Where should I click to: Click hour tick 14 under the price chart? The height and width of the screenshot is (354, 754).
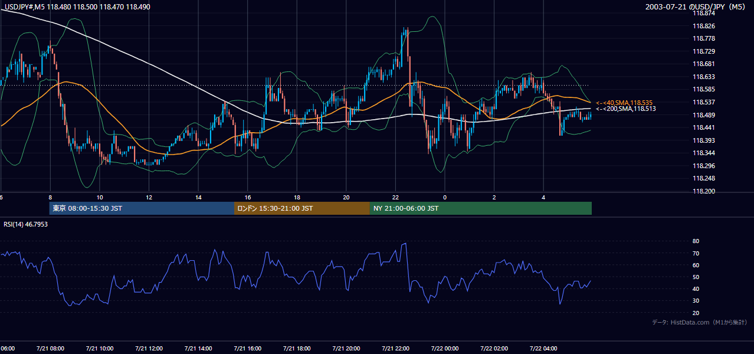tap(198, 198)
